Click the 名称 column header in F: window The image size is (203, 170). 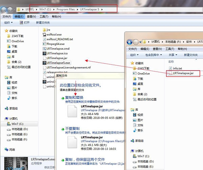(171, 62)
